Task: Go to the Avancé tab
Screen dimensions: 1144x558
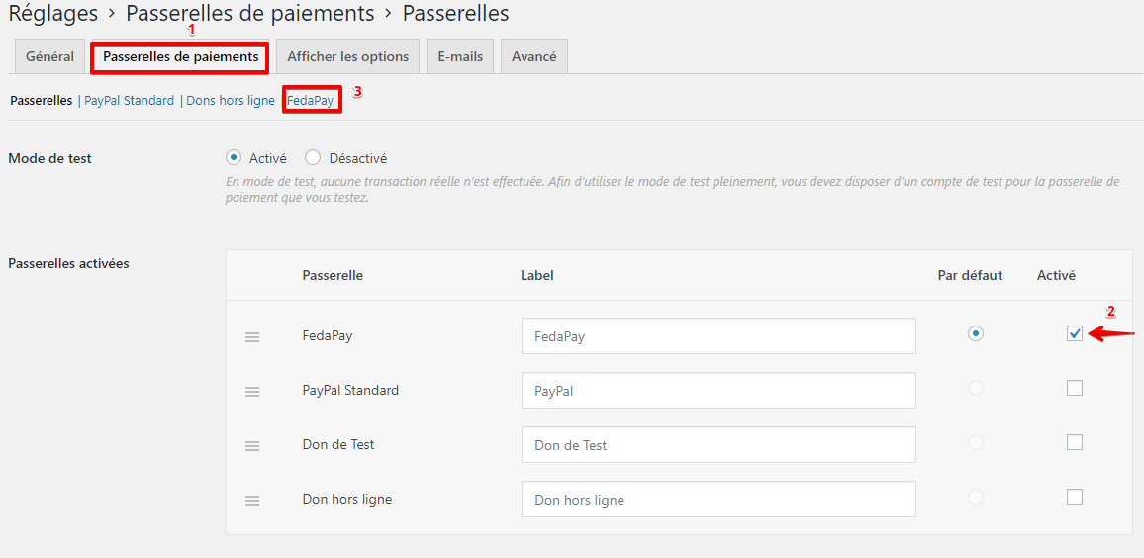Action: point(533,56)
